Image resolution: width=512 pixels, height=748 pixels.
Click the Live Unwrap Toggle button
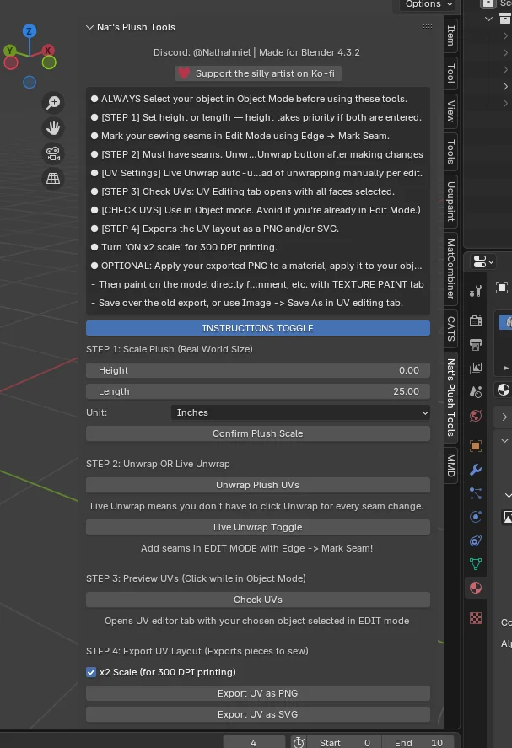[257, 527]
